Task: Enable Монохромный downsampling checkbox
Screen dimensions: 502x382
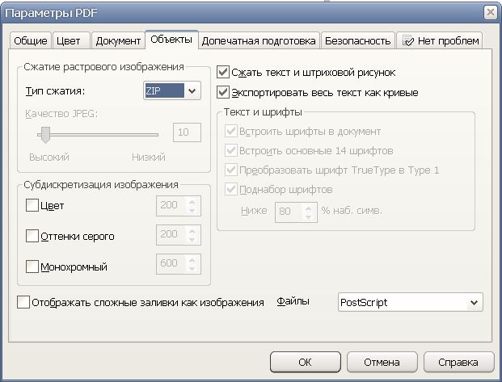Action: click(x=32, y=267)
